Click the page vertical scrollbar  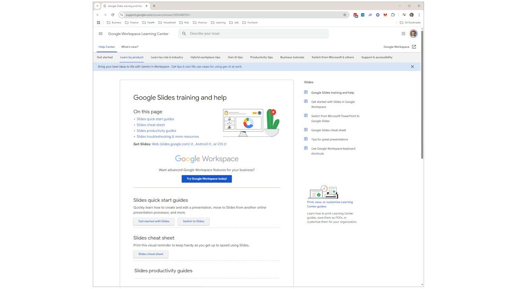pyautogui.click(x=422, y=94)
